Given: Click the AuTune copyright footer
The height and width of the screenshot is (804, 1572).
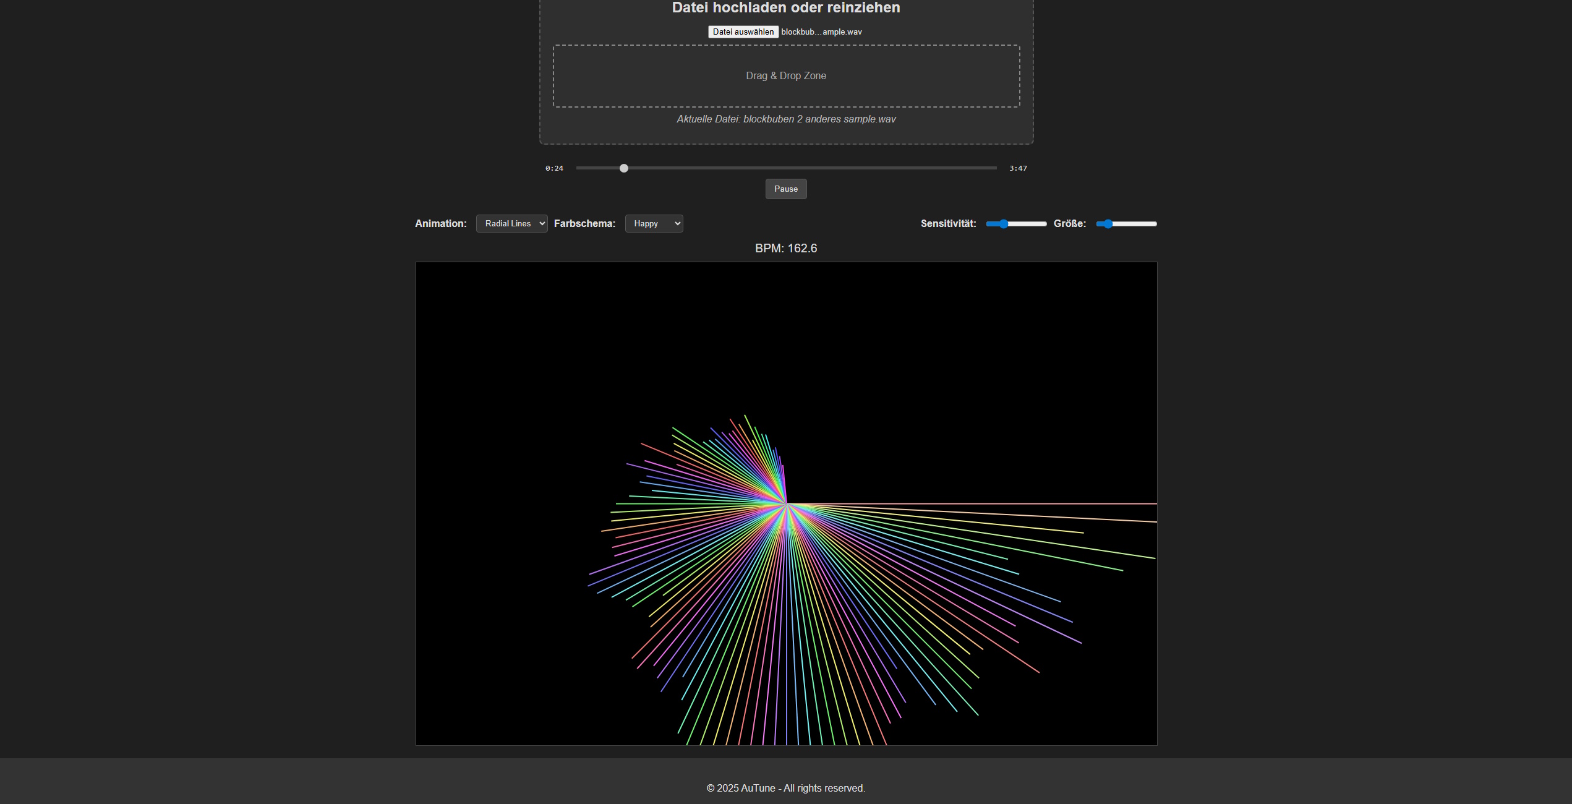Looking at the screenshot, I should pyautogui.click(x=785, y=788).
